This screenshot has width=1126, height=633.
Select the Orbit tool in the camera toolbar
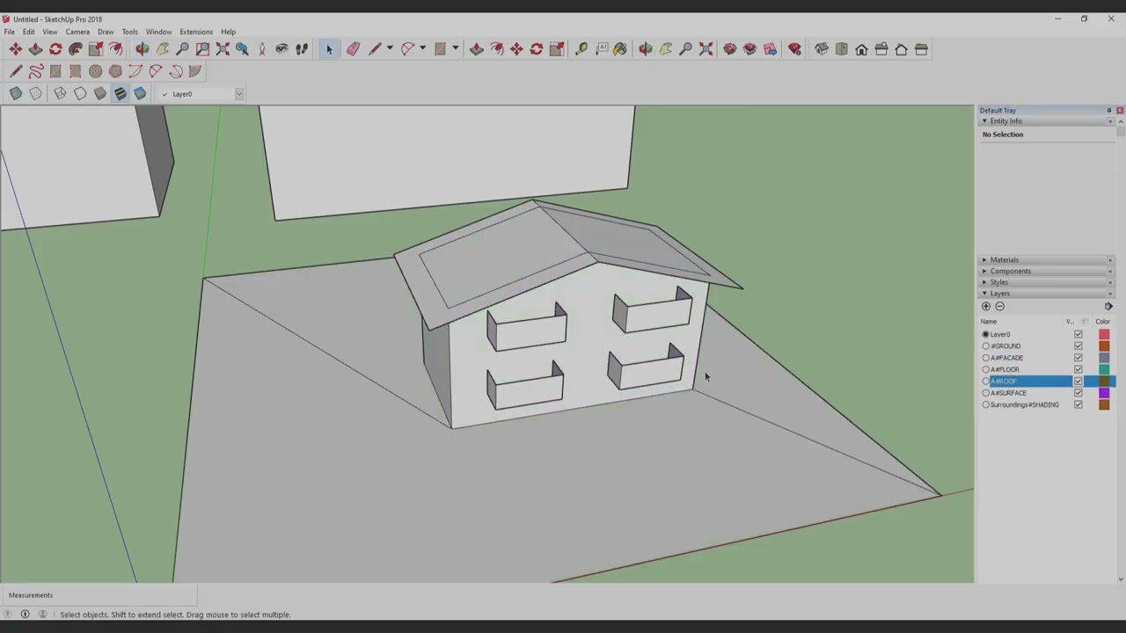tap(142, 49)
